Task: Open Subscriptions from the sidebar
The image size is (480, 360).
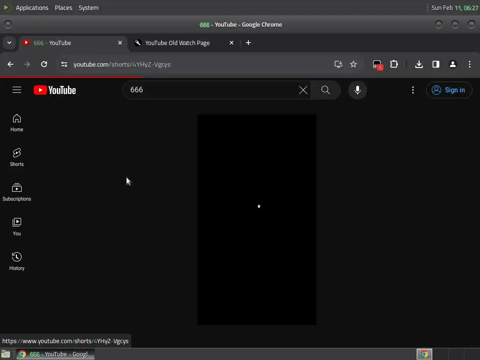Action: click(16, 192)
